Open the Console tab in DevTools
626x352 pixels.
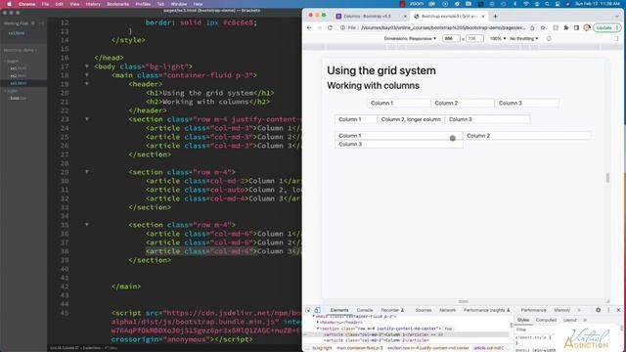[x=365, y=310]
